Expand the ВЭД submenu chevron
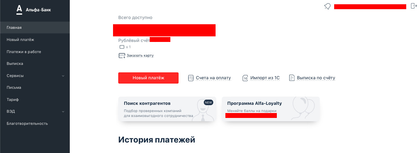The image size is (420, 153). coord(63,112)
